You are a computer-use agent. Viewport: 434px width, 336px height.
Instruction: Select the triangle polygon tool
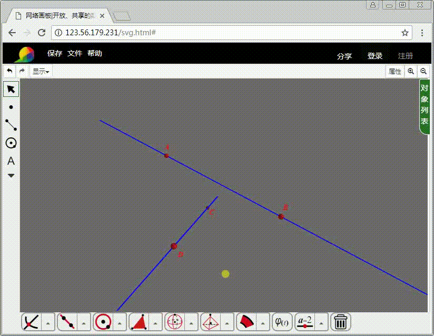click(x=139, y=322)
